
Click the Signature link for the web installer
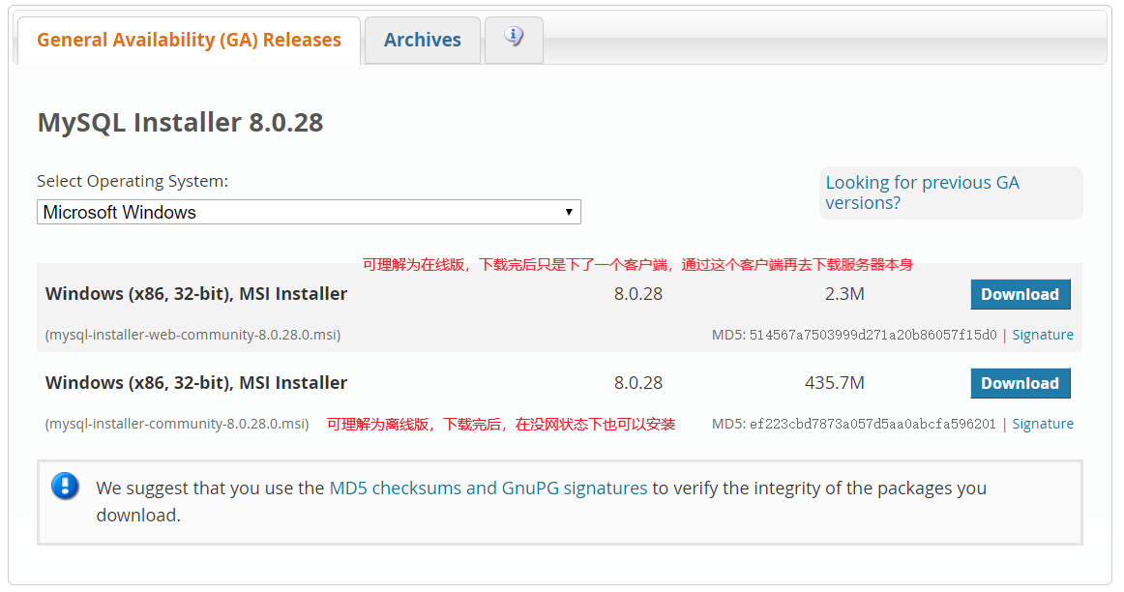click(x=1043, y=334)
